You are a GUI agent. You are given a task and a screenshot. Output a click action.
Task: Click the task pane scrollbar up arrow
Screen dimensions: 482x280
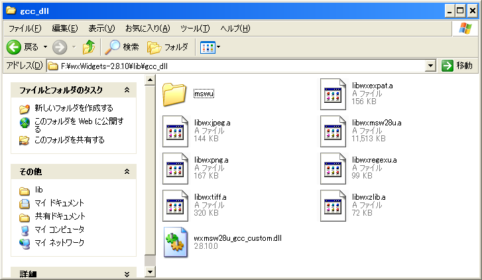coord(150,80)
